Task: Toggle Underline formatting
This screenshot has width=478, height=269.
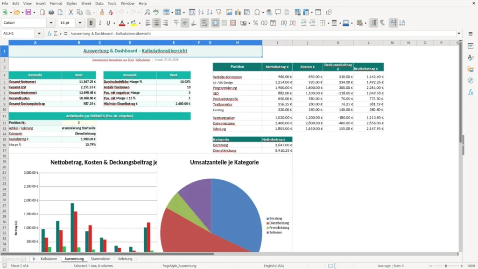Action: (108, 23)
